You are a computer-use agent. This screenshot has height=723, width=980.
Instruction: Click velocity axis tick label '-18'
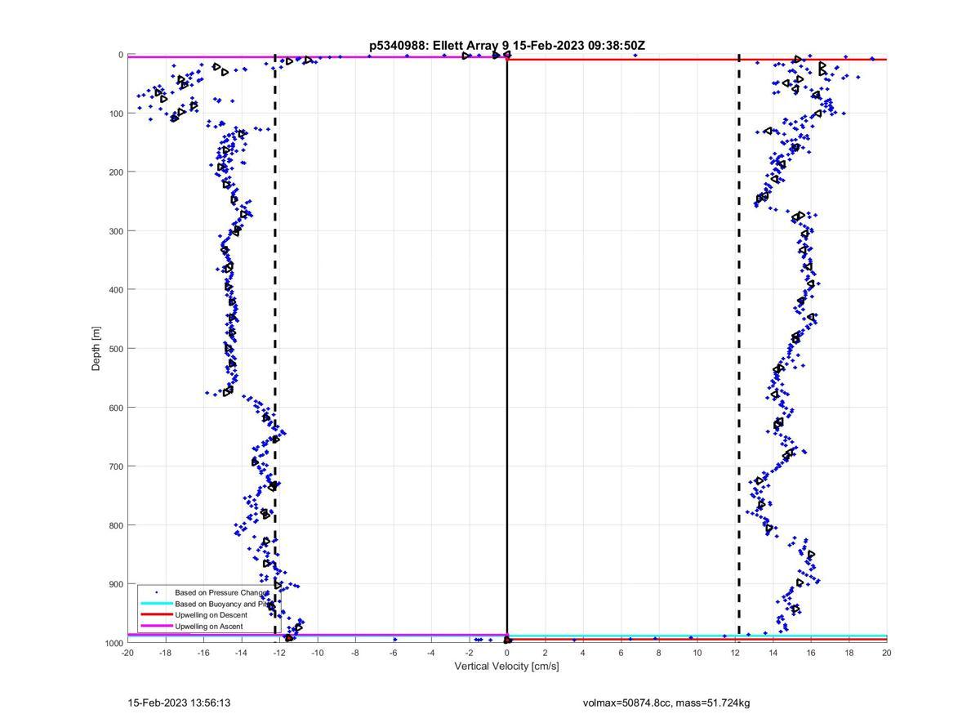pos(165,653)
